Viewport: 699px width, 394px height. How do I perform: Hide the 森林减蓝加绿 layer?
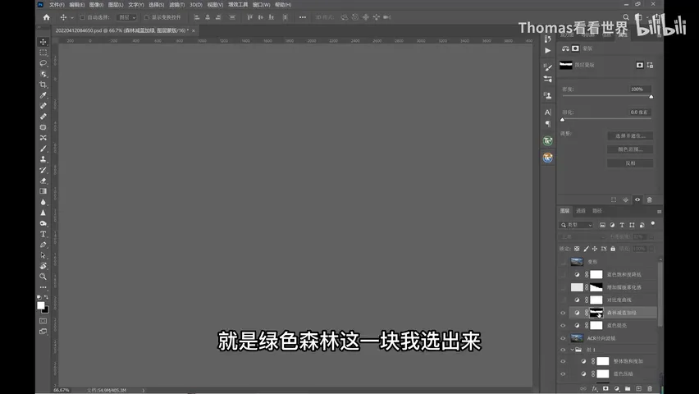coord(563,313)
